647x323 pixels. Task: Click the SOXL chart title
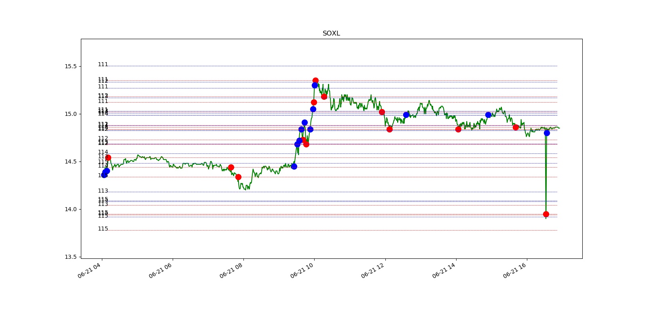331,34
